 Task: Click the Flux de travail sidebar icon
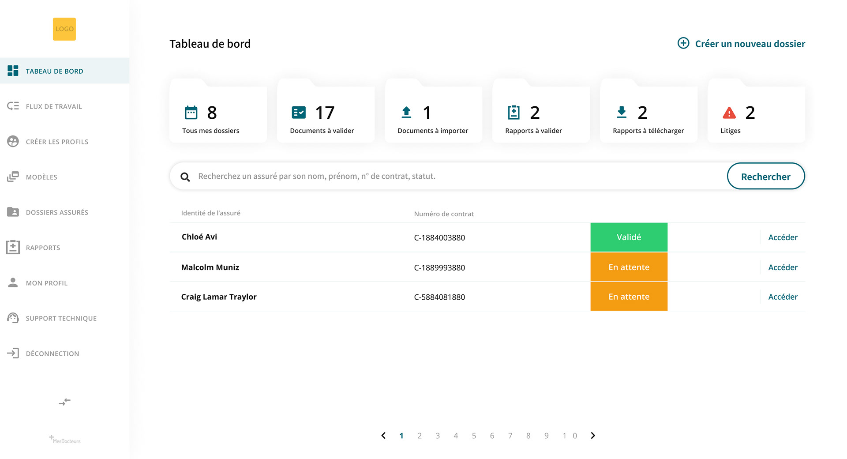(13, 106)
